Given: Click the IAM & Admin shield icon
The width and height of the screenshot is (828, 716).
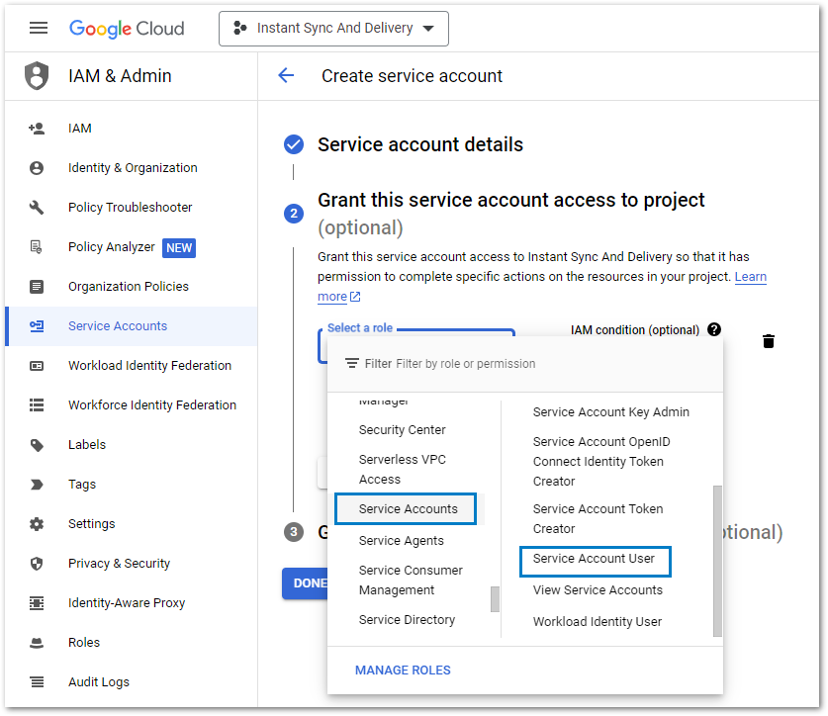Looking at the screenshot, I should pos(37,75).
